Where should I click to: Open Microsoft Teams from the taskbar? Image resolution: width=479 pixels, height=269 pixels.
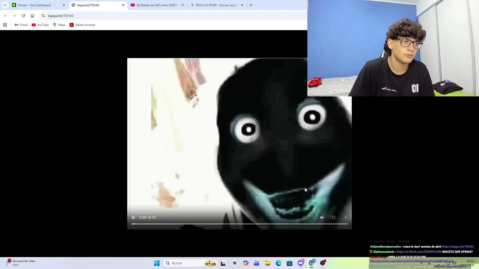[256, 263]
